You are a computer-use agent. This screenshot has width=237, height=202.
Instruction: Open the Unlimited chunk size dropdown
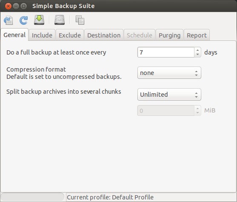pyautogui.click(x=169, y=95)
